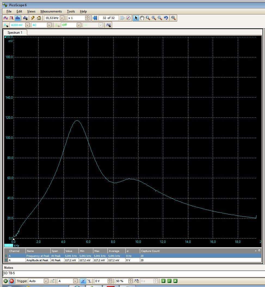This screenshot has height=287, width=265.
Task: Select the Amplitude at Peak measurement row
Action: pos(37,260)
